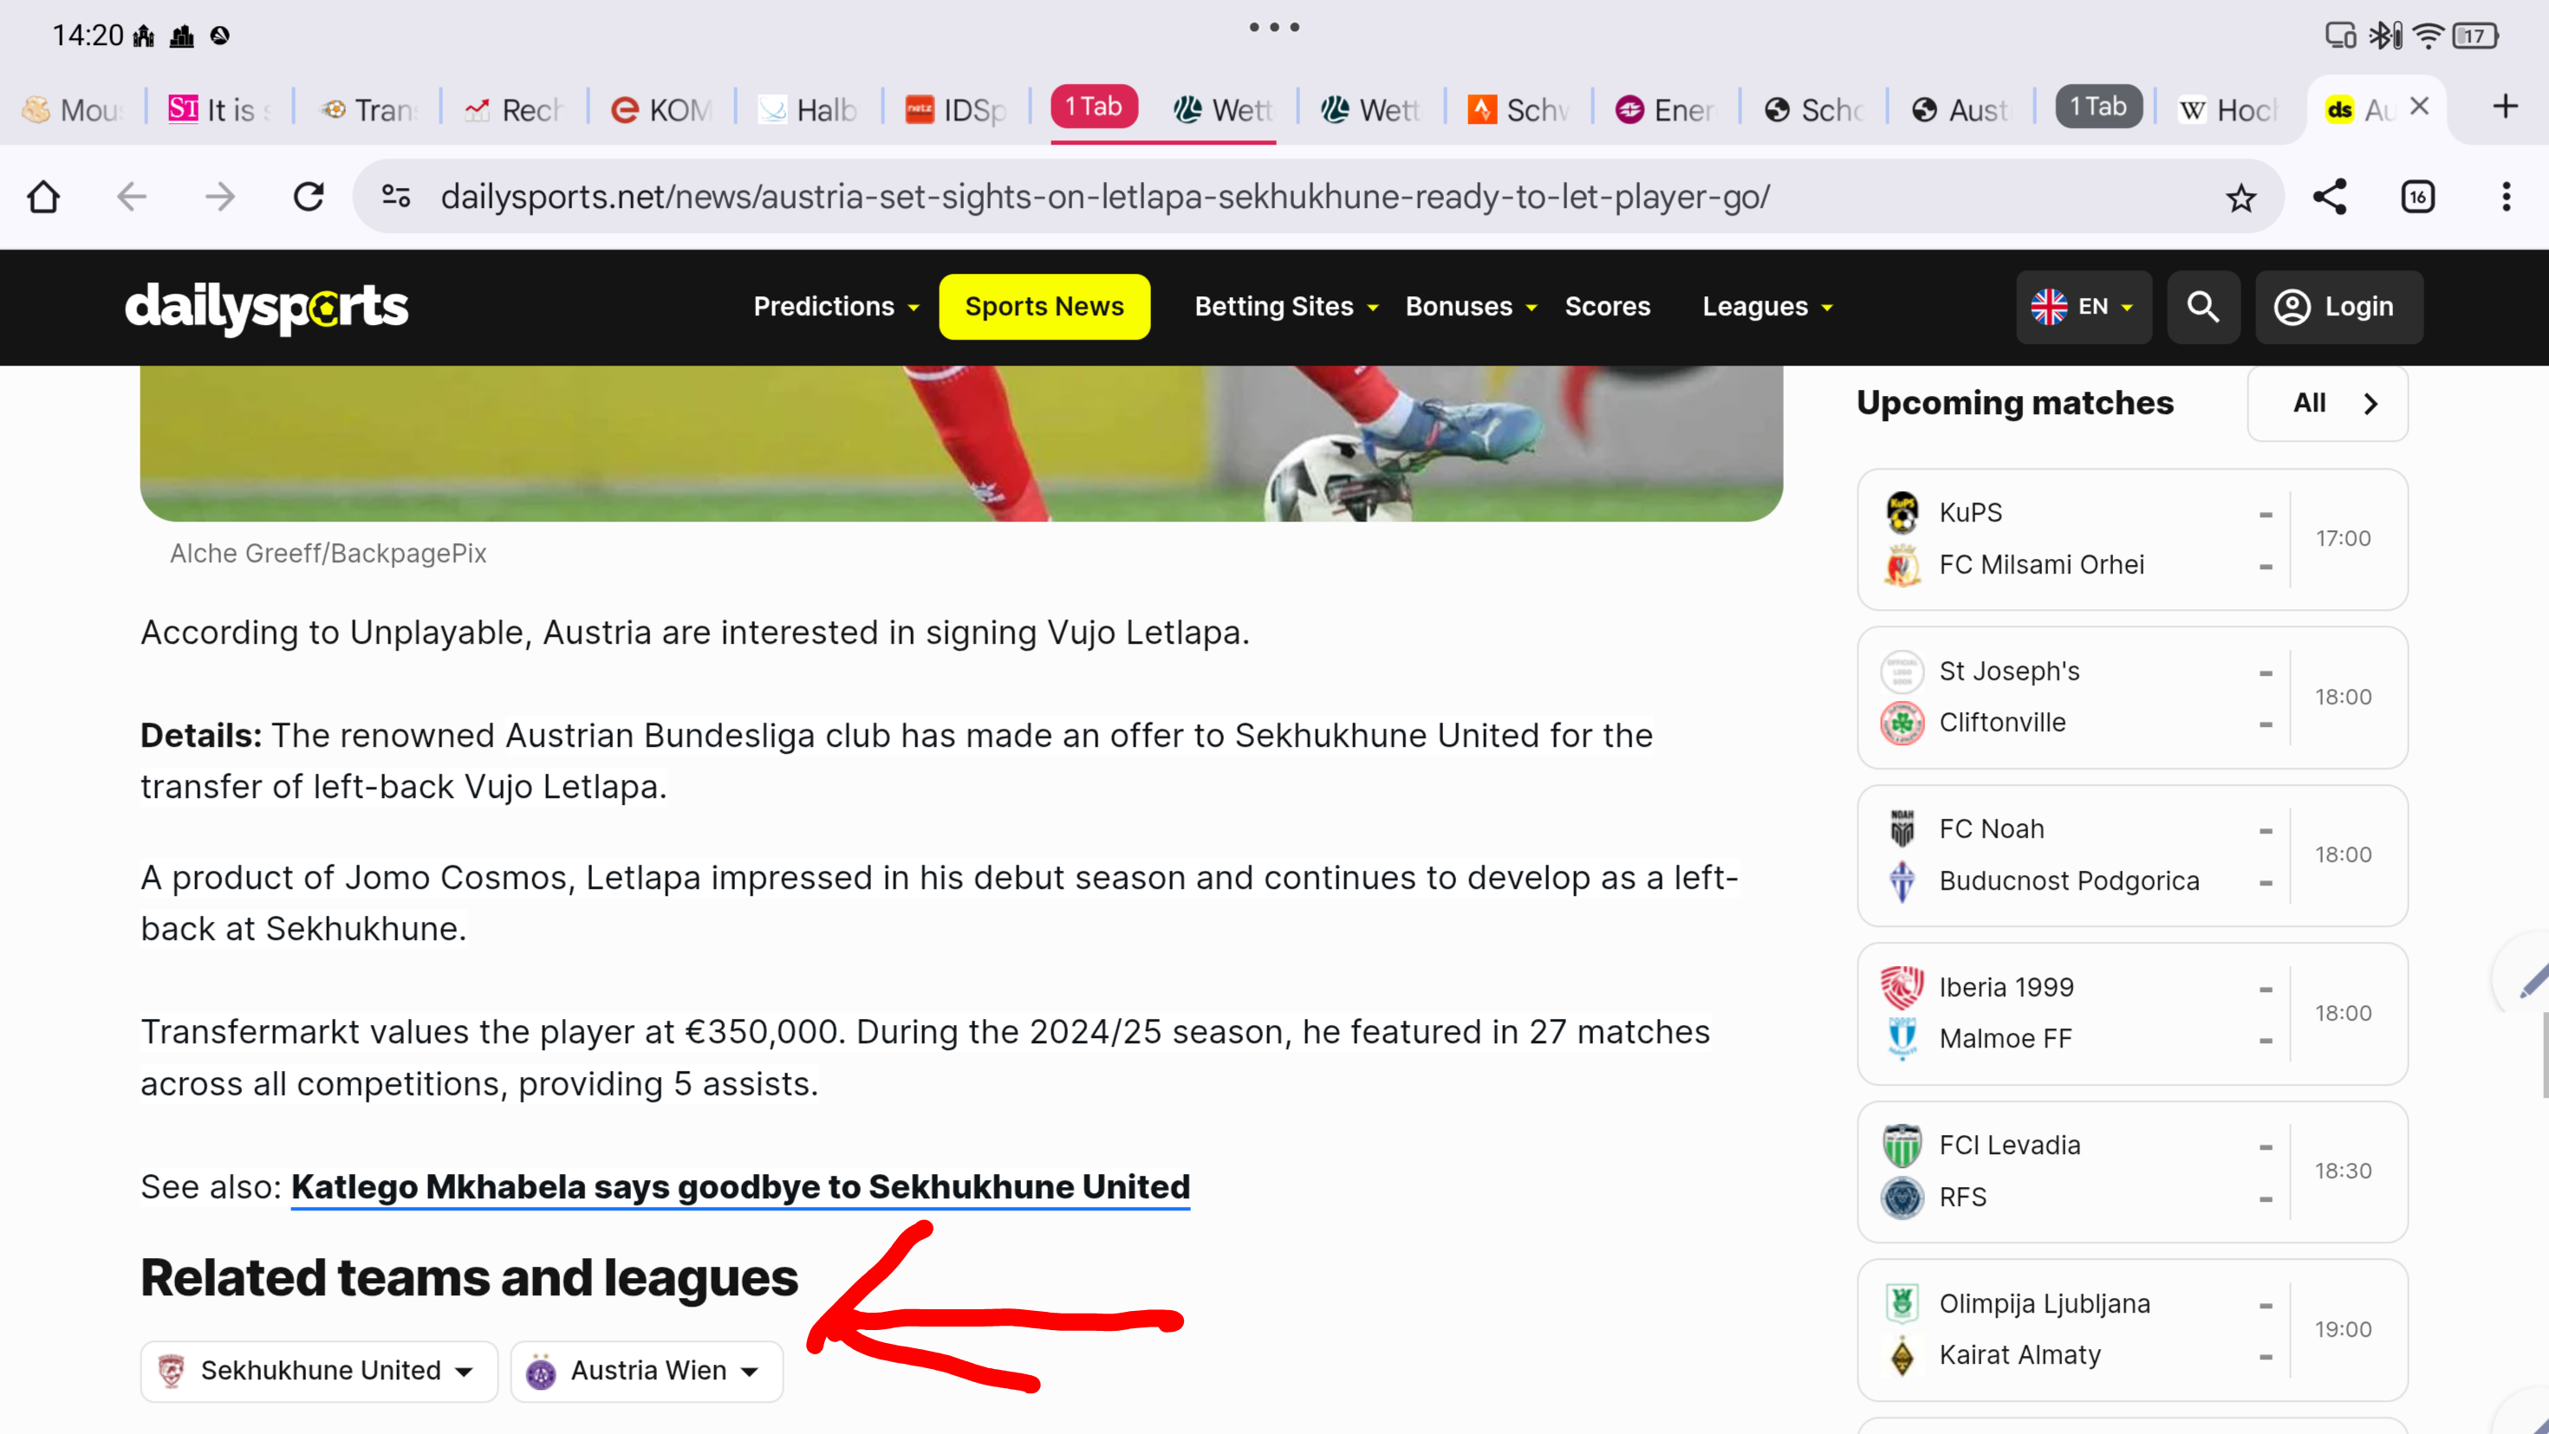Select the address bar URL field
2549x1434 pixels.
click(1104, 197)
